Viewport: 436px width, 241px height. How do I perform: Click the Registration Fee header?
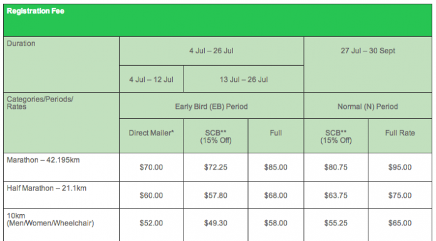pyautogui.click(x=35, y=11)
